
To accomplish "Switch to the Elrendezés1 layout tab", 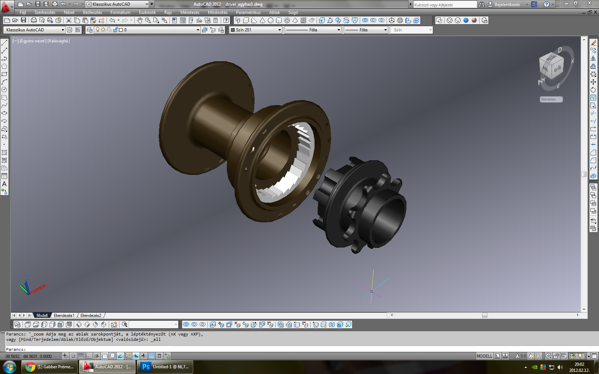I will pyautogui.click(x=64, y=316).
